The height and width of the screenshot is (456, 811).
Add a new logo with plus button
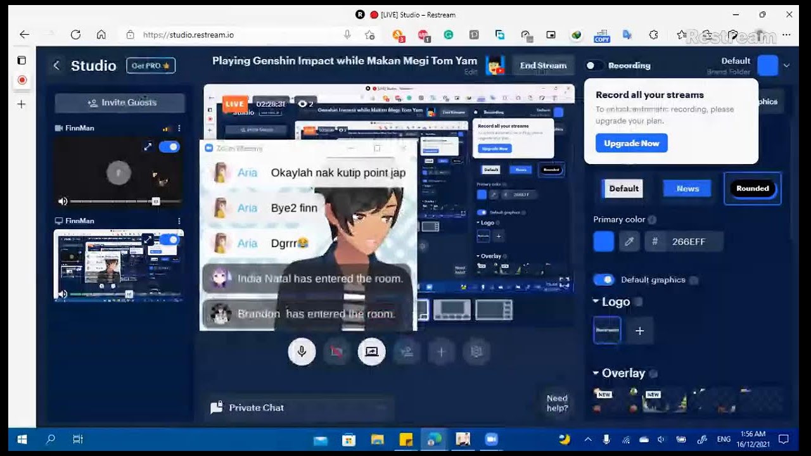tap(640, 331)
